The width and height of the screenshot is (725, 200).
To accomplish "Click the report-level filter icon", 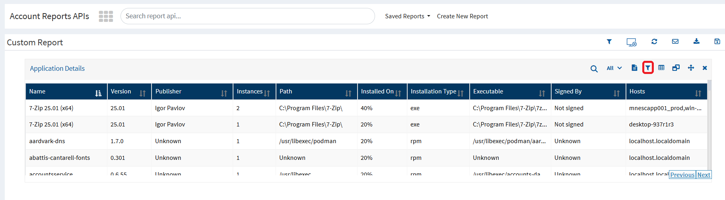I will (x=609, y=42).
